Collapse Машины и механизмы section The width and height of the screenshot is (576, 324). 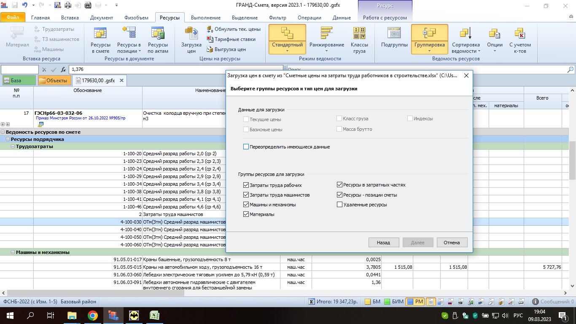tap(13, 252)
